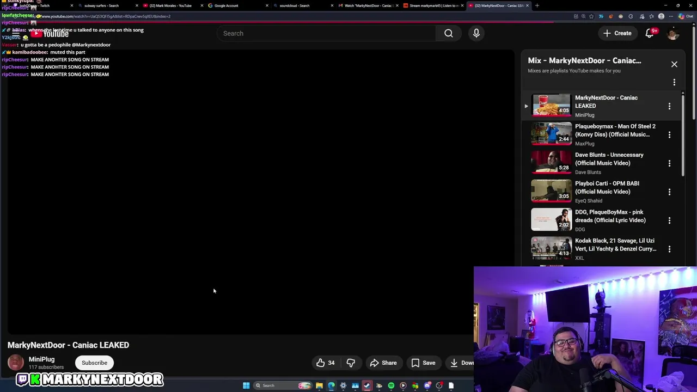Image resolution: width=697 pixels, height=392 pixels.
Task: Open the blank document taskbar icon
Action: 451,385
